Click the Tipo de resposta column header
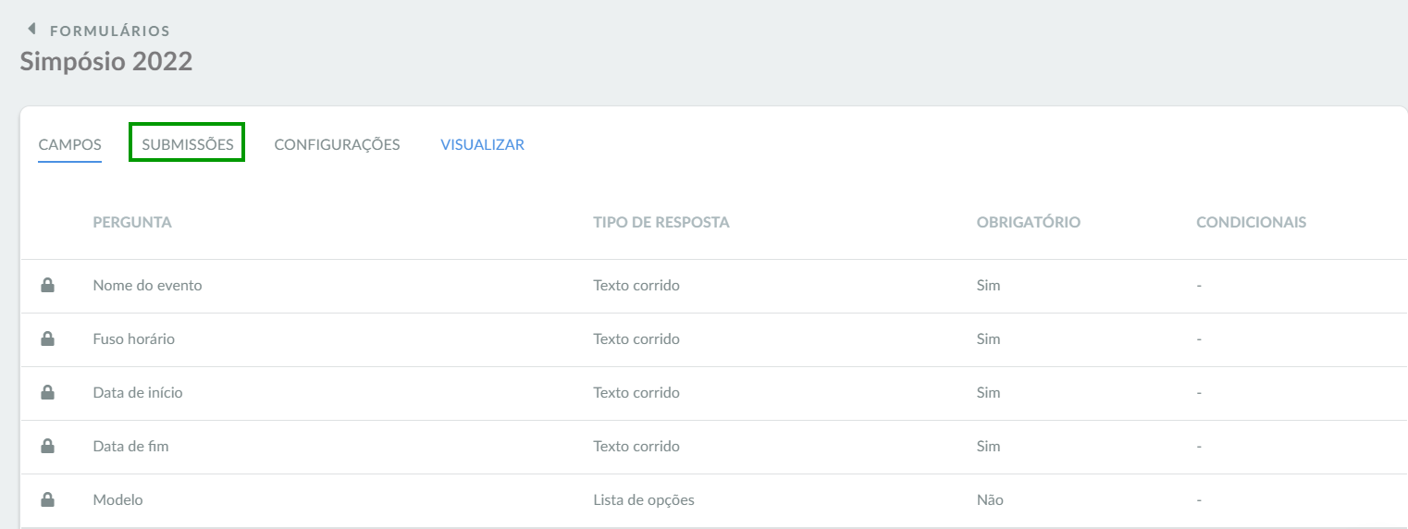Screen dimensions: 1408x529 tap(661, 222)
